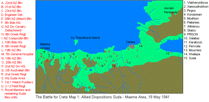Pick place legend '12. Perivolia'
The image size is (209, 102).
click(x=192, y=46)
